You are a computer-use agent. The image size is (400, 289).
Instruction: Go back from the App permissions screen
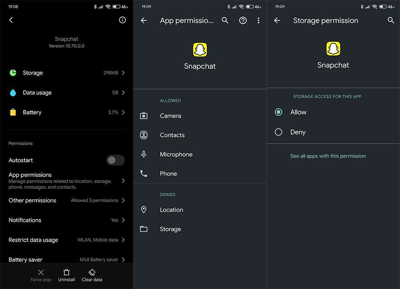144,20
